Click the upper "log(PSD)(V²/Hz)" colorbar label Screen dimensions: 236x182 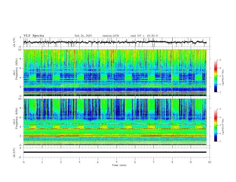pyautogui.click(x=223, y=78)
